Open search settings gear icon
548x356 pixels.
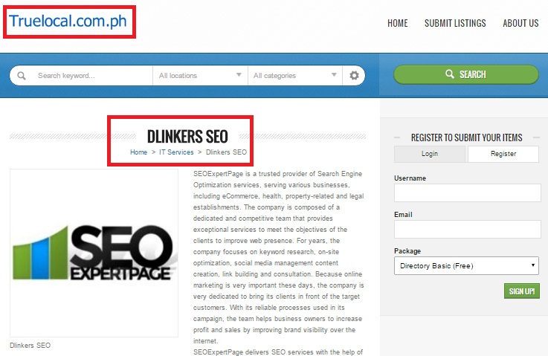tap(354, 75)
